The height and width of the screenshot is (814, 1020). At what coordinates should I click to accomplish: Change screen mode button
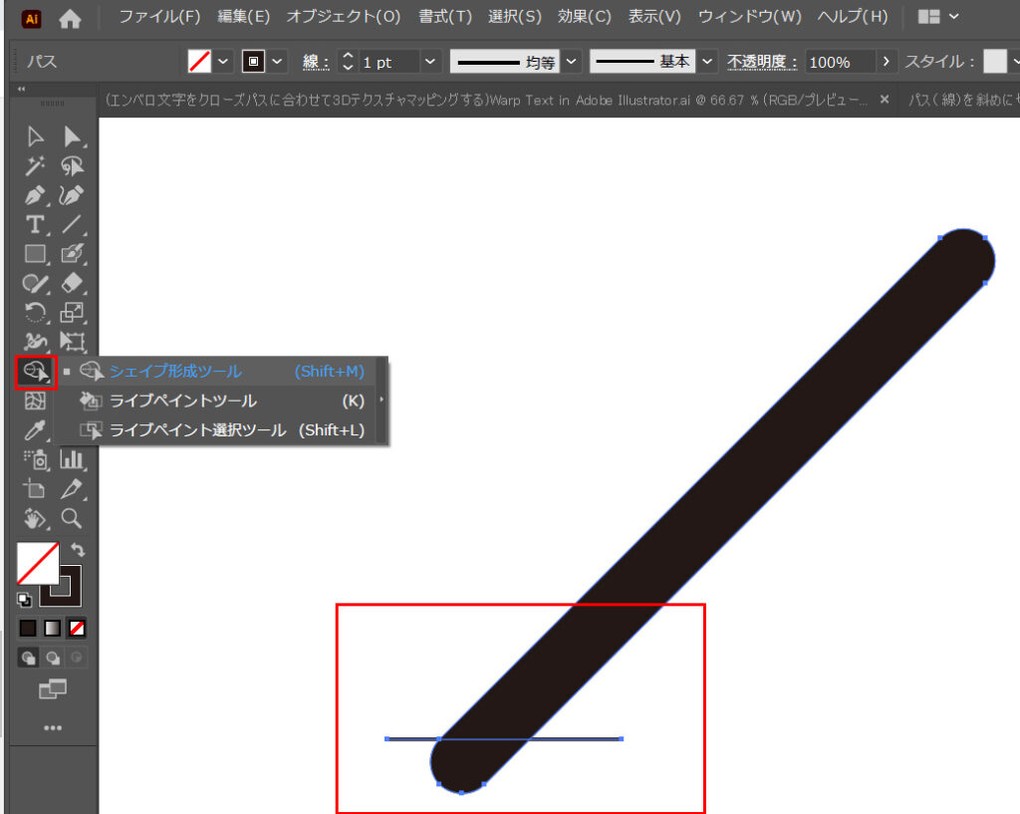click(x=53, y=689)
